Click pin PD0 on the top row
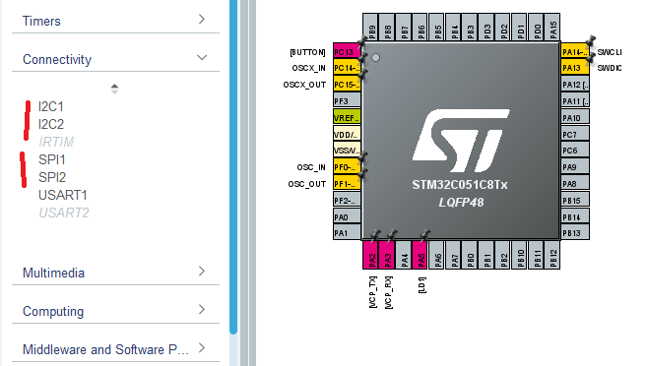 coord(536,28)
